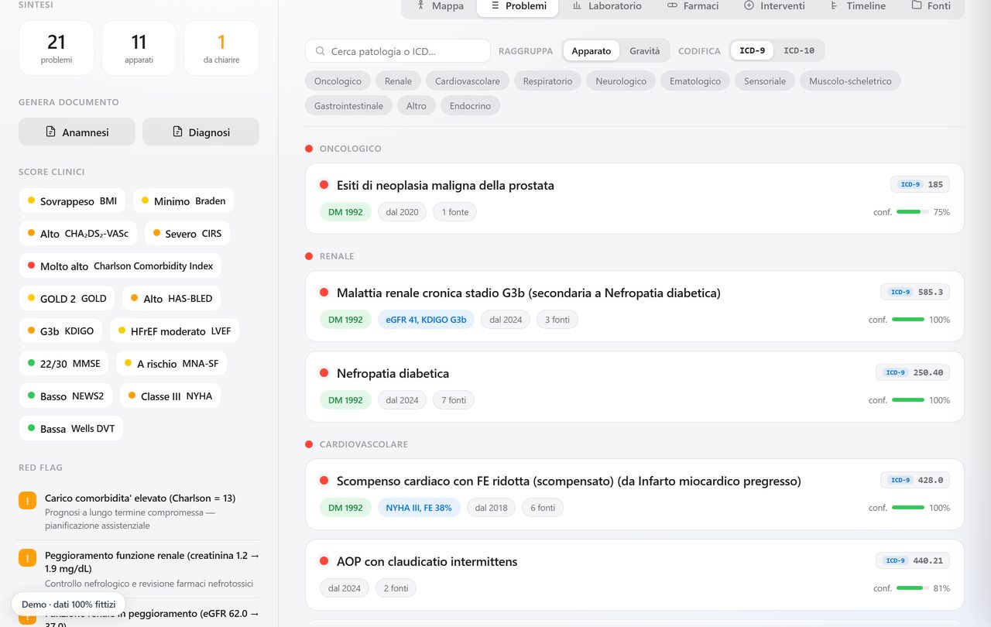This screenshot has width=991, height=627.
Task: Open the 'Nefropatia diabetica' problem card
Action: point(635,386)
